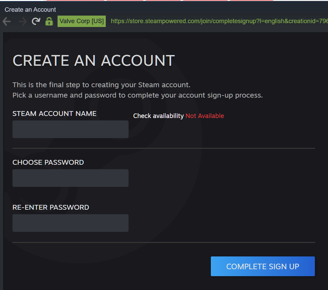
Task: Click the Check availability link
Action: [158, 116]
